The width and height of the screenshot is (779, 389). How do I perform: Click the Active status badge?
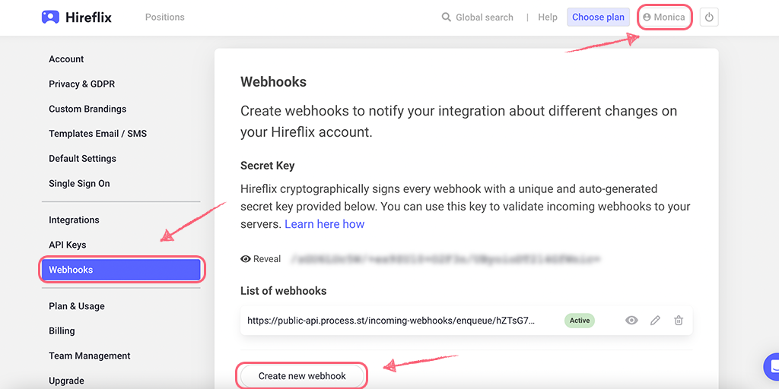click(579, 321)
